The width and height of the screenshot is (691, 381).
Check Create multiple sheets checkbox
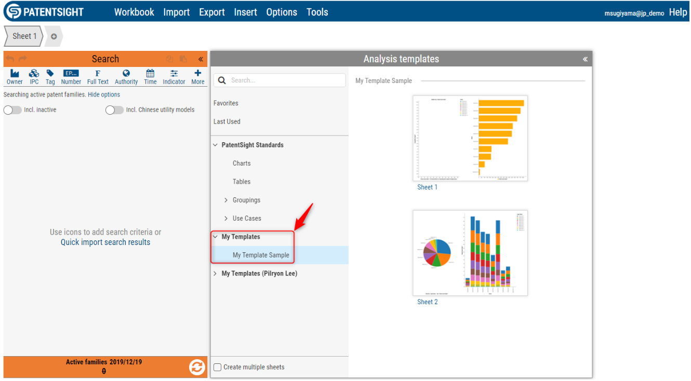[x=218, y=367]
